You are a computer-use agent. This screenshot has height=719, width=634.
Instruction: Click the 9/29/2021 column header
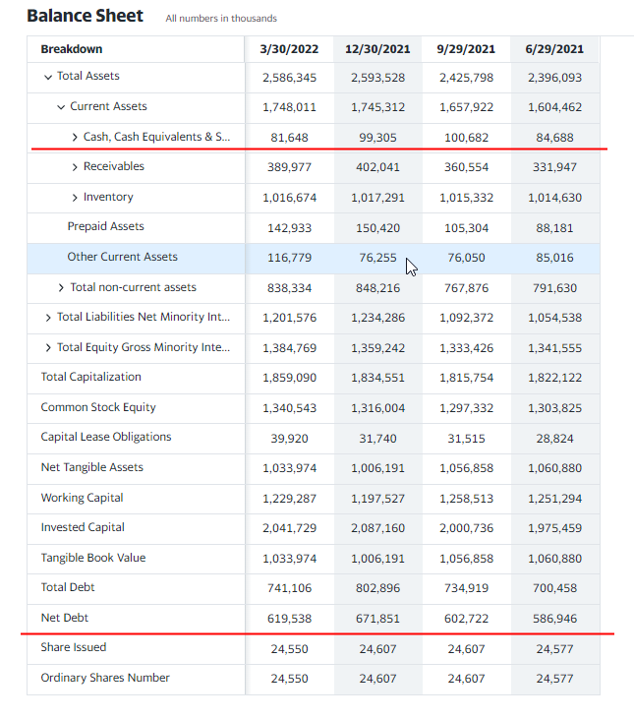[466, 49]
